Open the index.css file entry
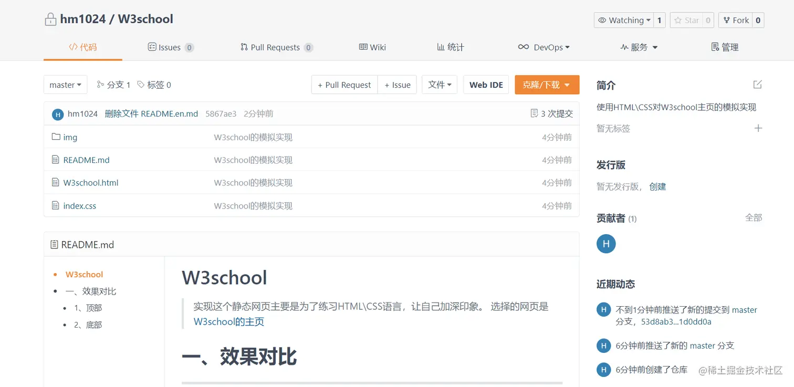Screen dimensions: 794x387 [x=80, y=205]
